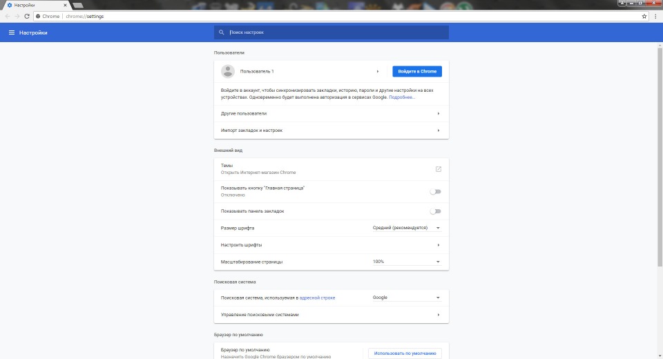Click the settings gear favicon on the tab
The height and width of the screenshot is (359, 663).
coord(9,5)
